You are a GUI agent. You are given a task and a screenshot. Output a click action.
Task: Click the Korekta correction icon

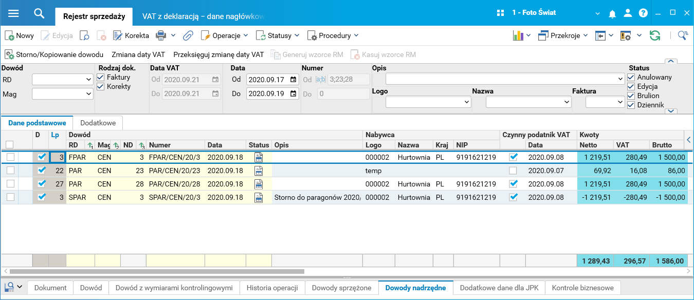(x=117, y=36)
